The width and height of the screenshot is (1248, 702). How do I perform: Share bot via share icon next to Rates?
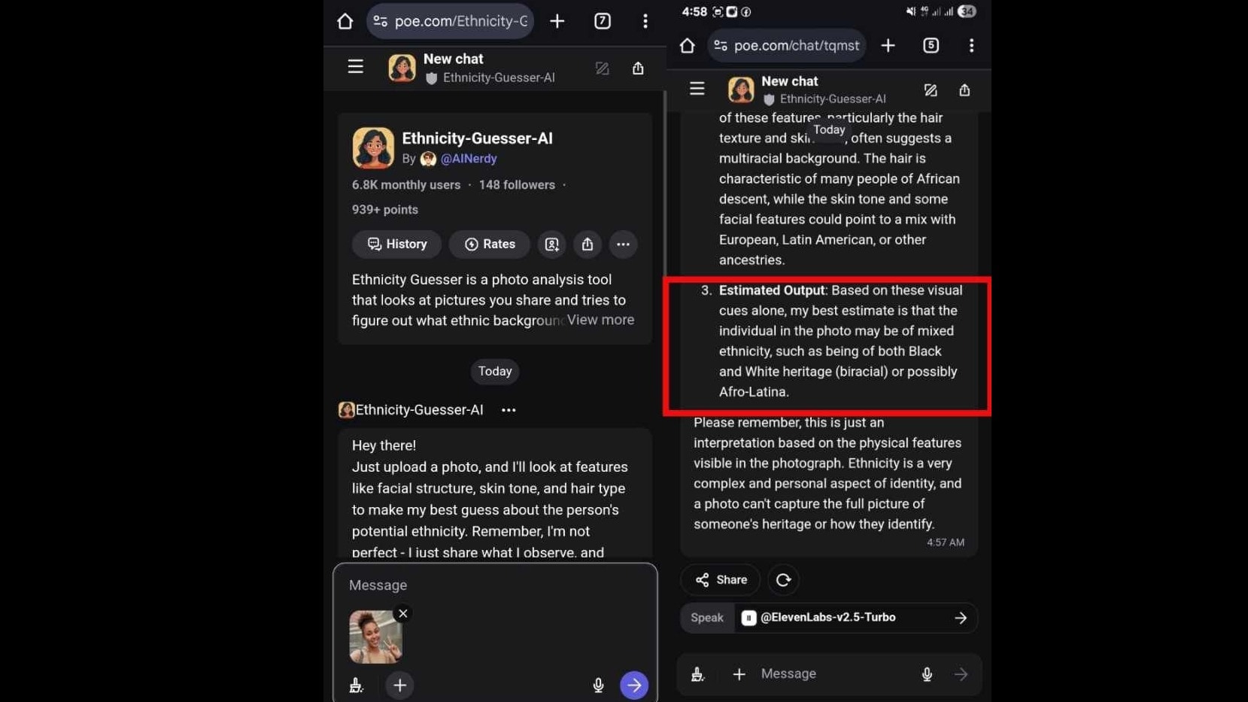point(588,244)
